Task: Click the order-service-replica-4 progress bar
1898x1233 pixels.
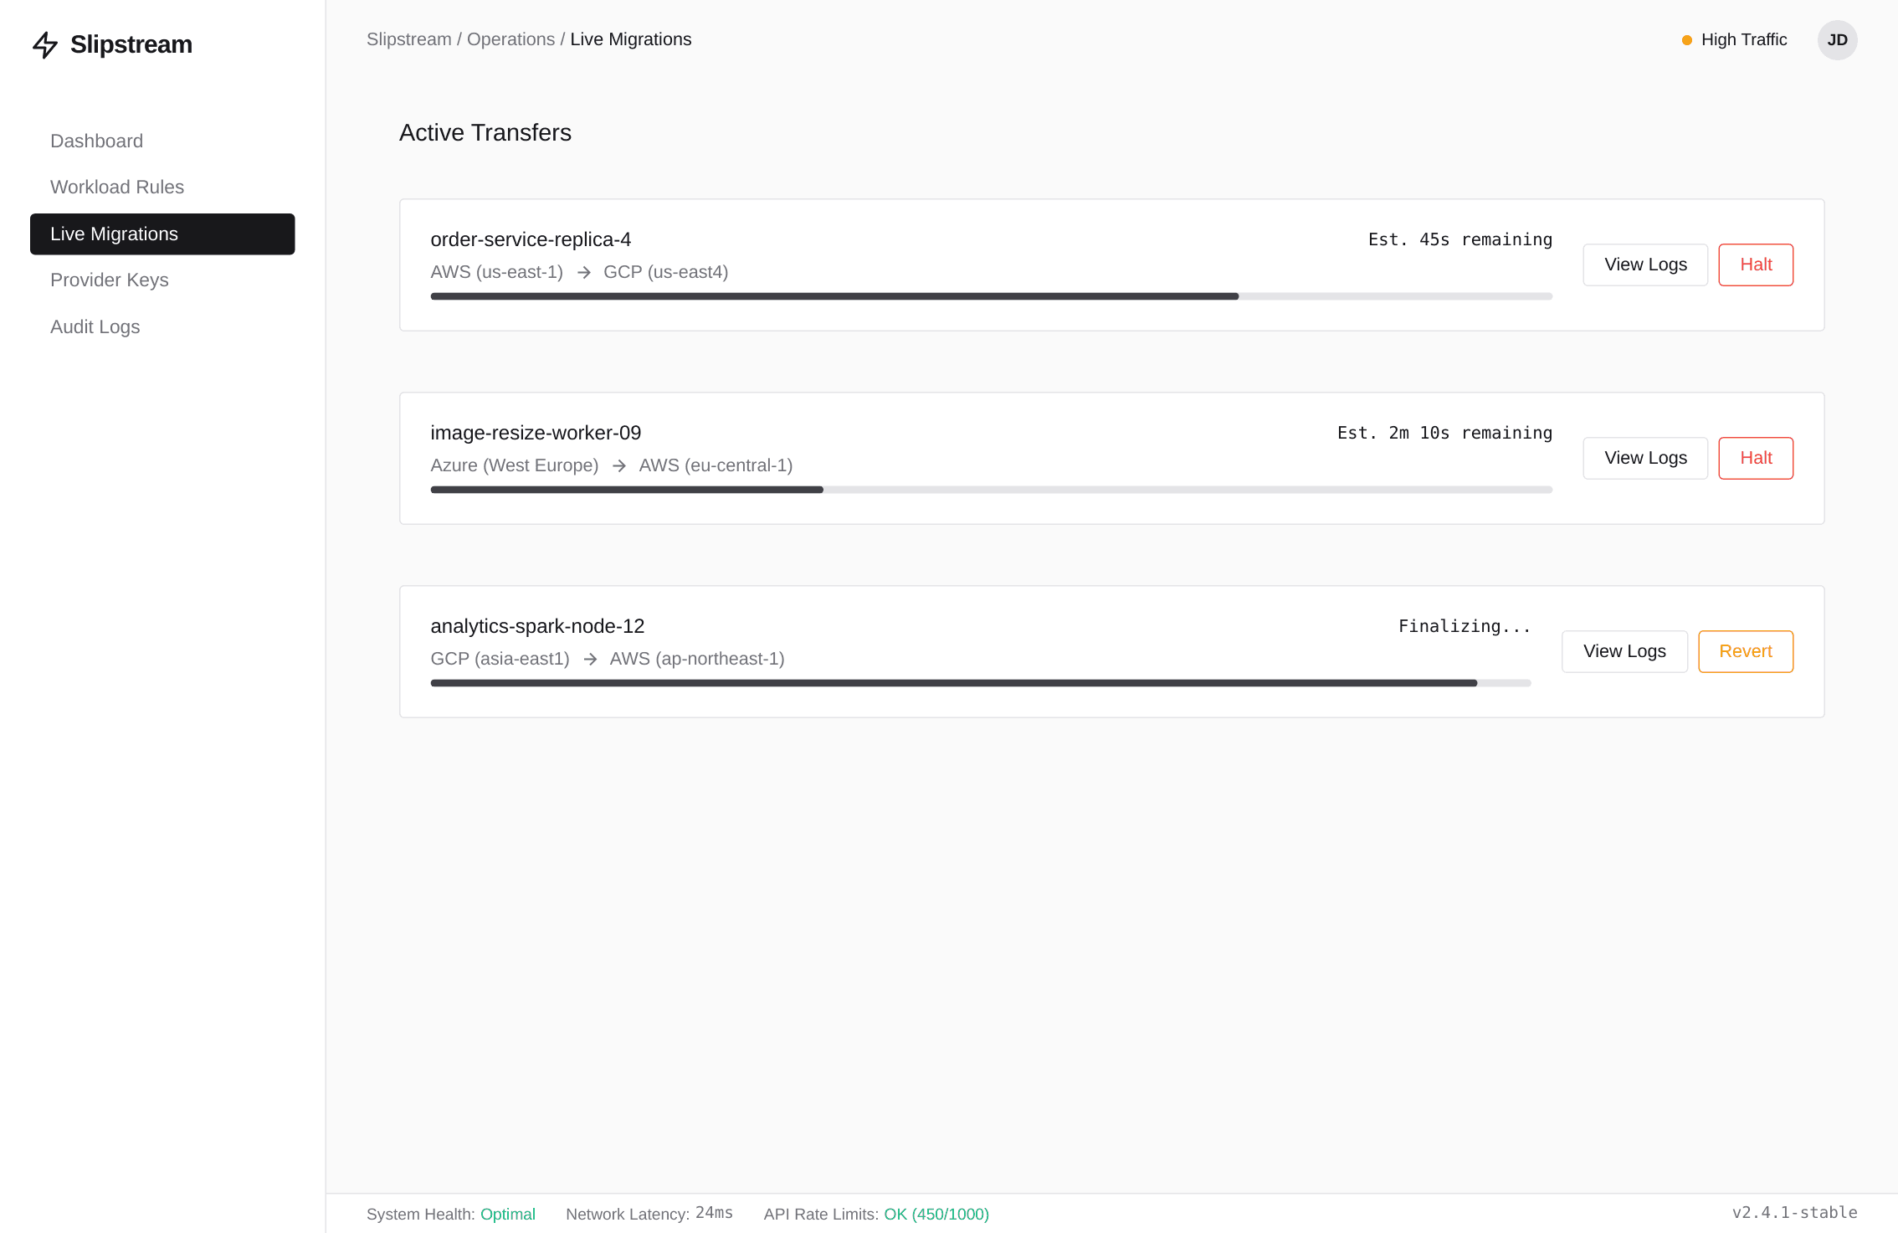Action: [x=991, y=296]
